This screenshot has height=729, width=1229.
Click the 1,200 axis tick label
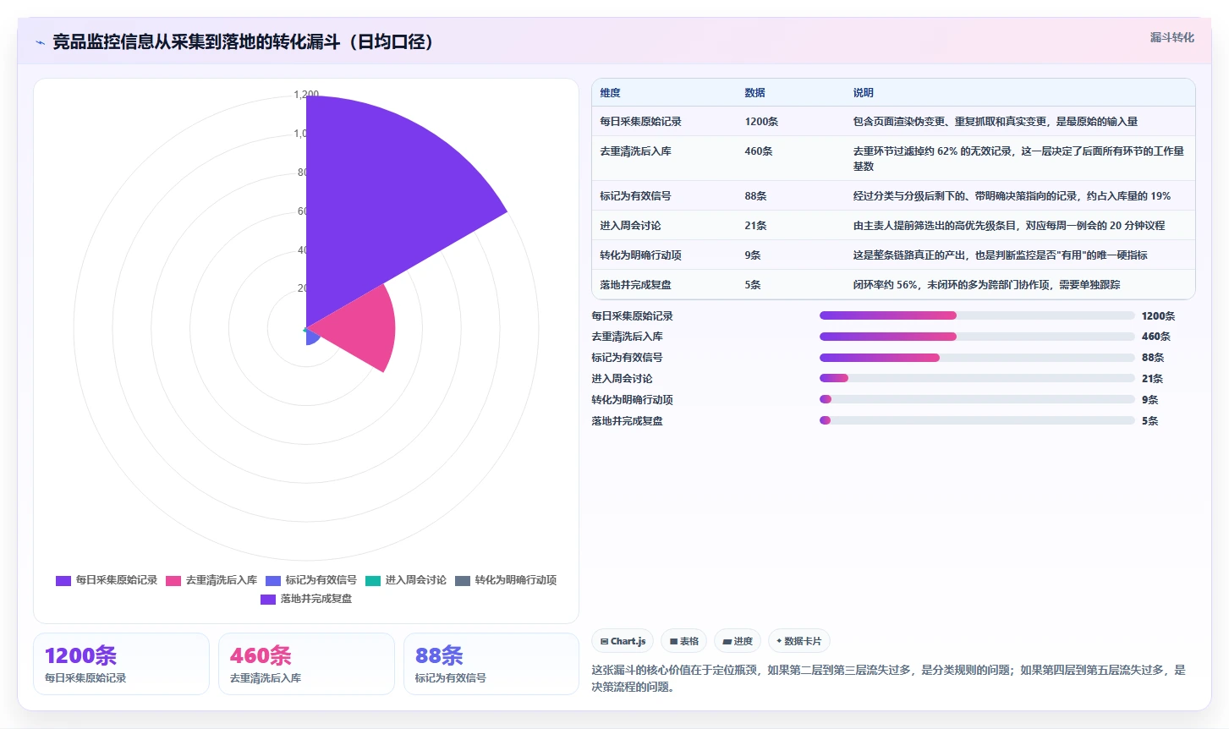[x=305, y=95]
